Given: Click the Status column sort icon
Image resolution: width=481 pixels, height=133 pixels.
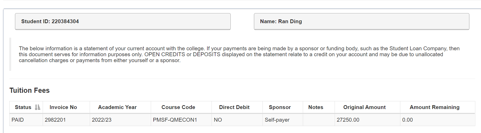Looking at the screenshot, I should (x=37, y=107).
